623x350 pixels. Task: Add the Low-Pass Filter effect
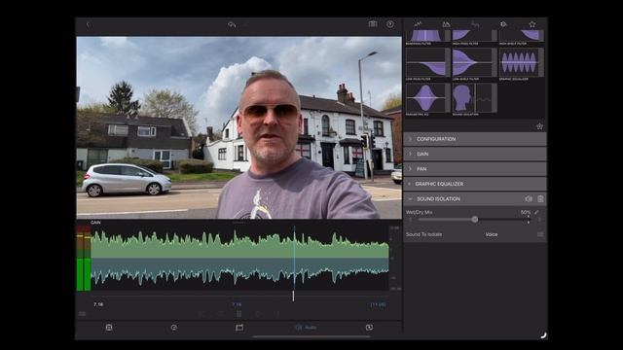coord(427,63)
